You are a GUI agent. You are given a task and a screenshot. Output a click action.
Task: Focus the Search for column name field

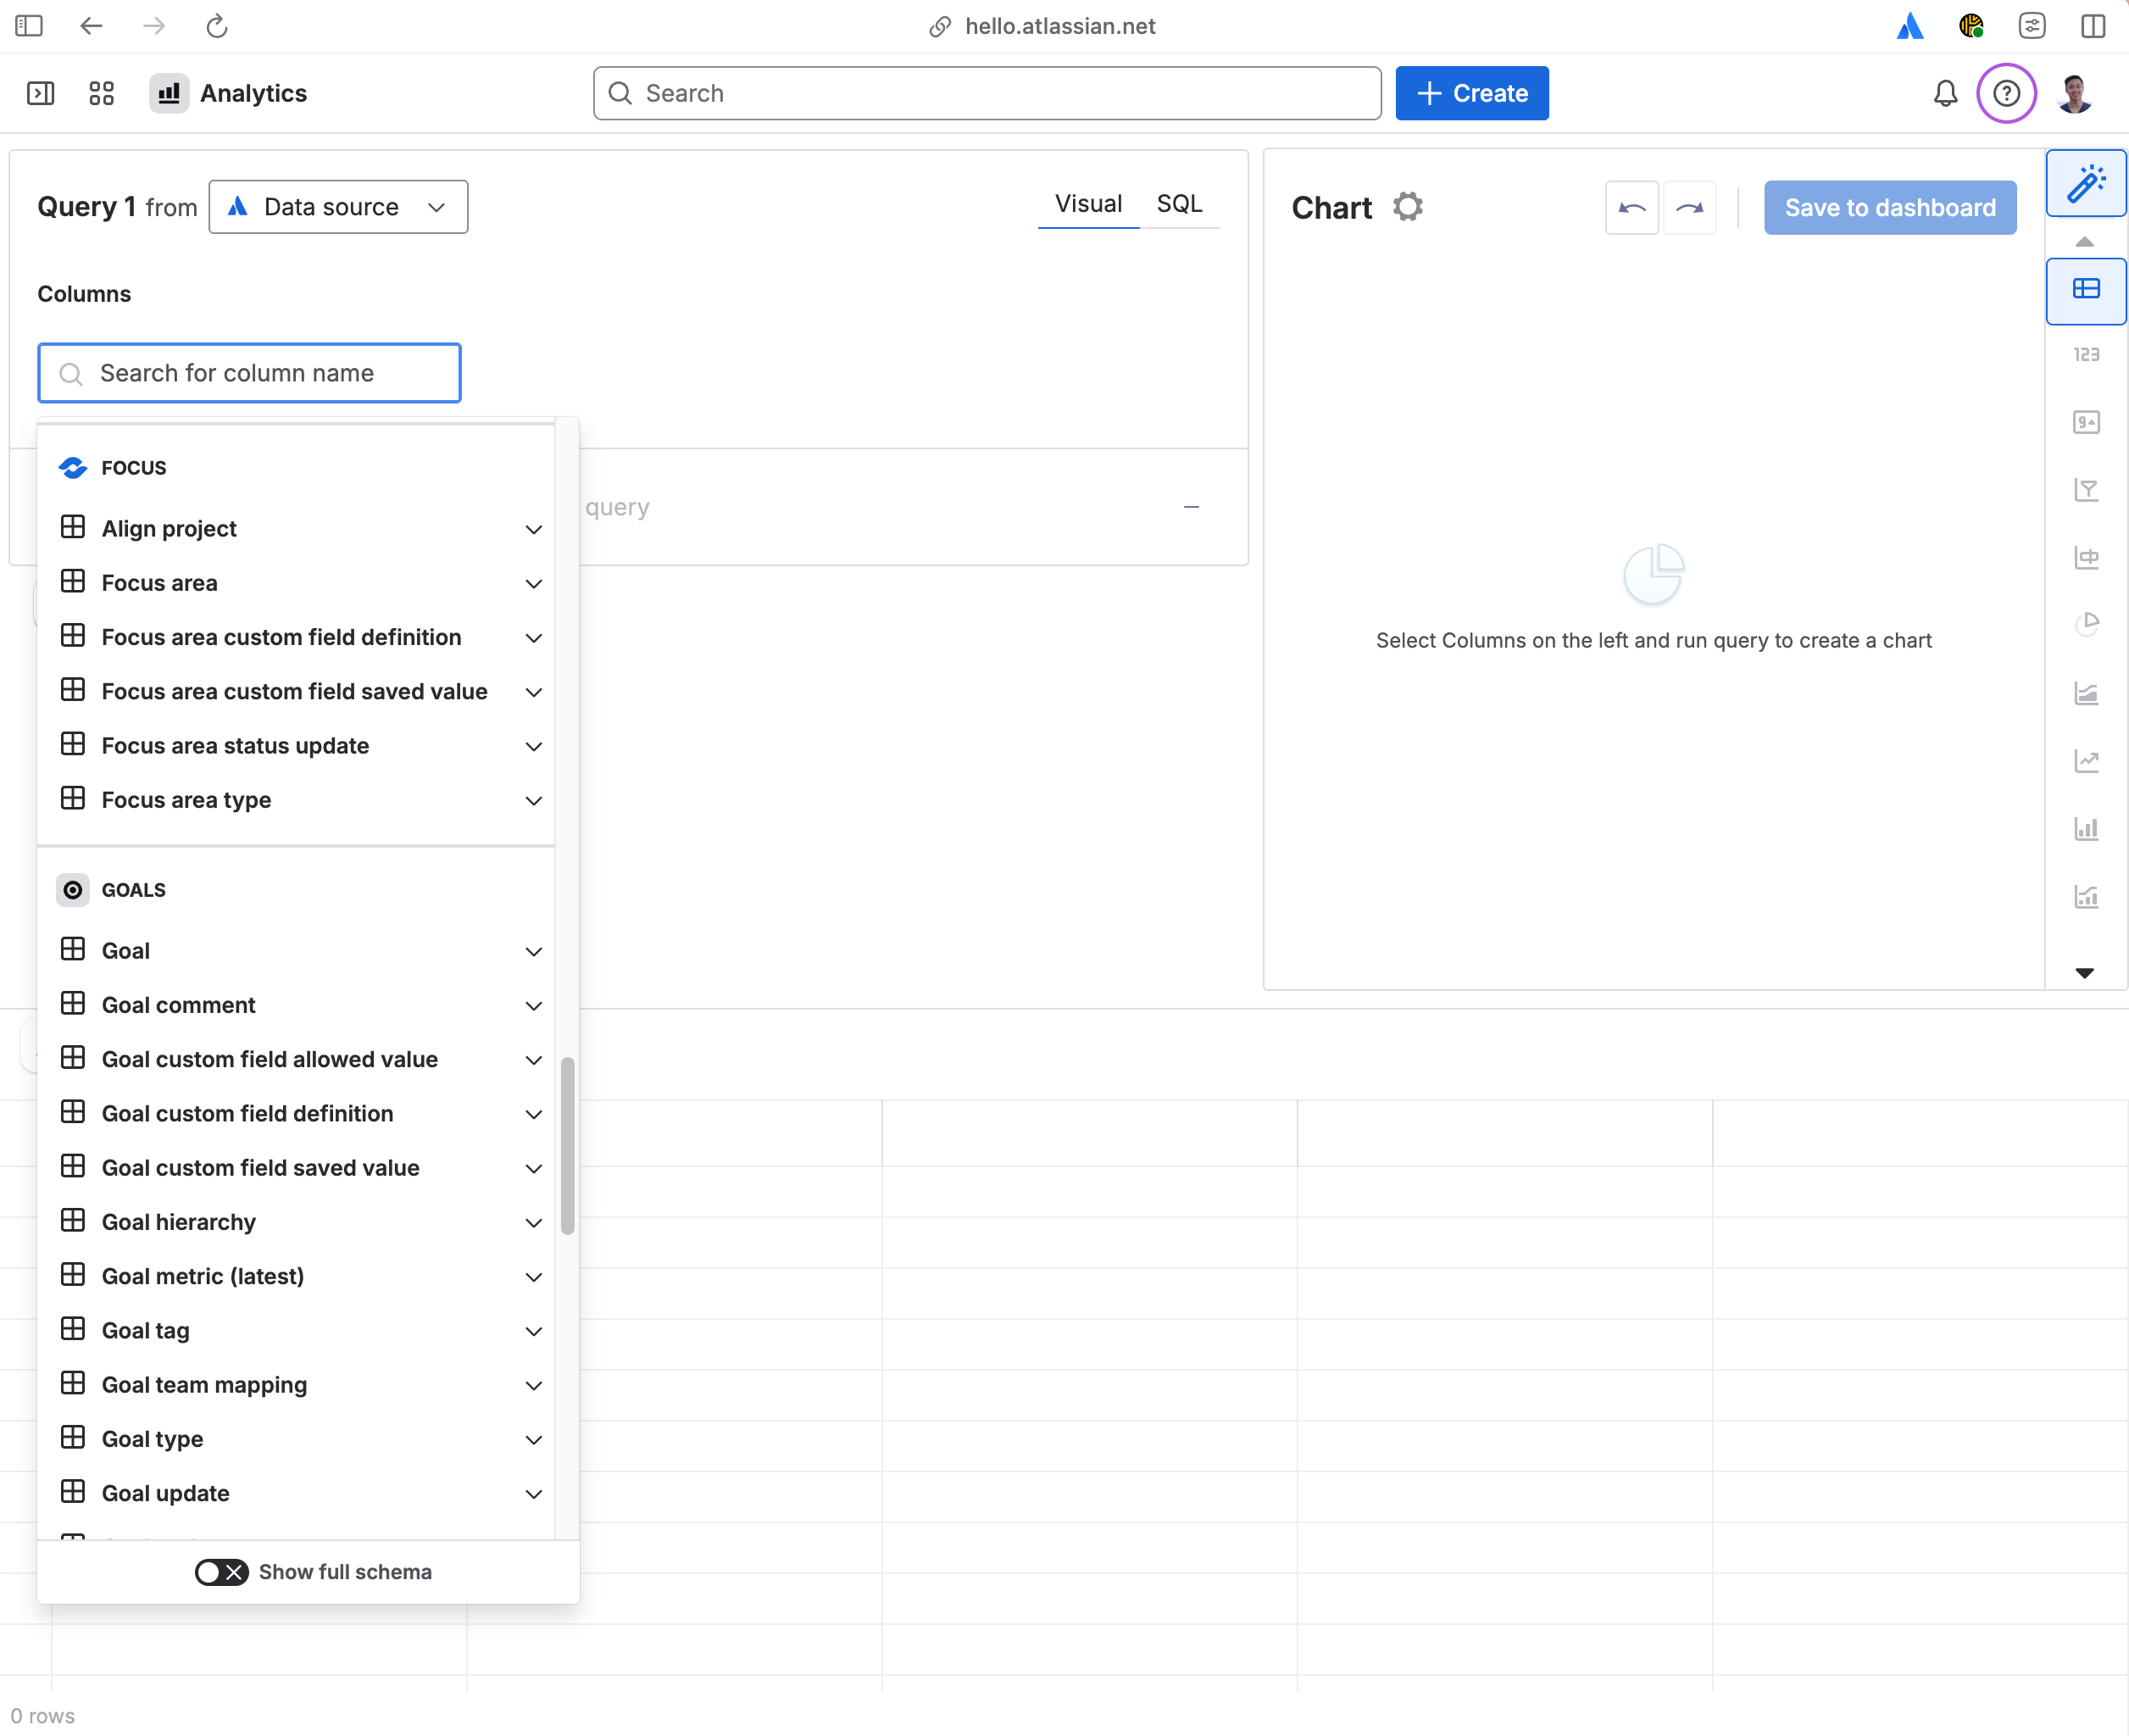(x=249, y=373)
